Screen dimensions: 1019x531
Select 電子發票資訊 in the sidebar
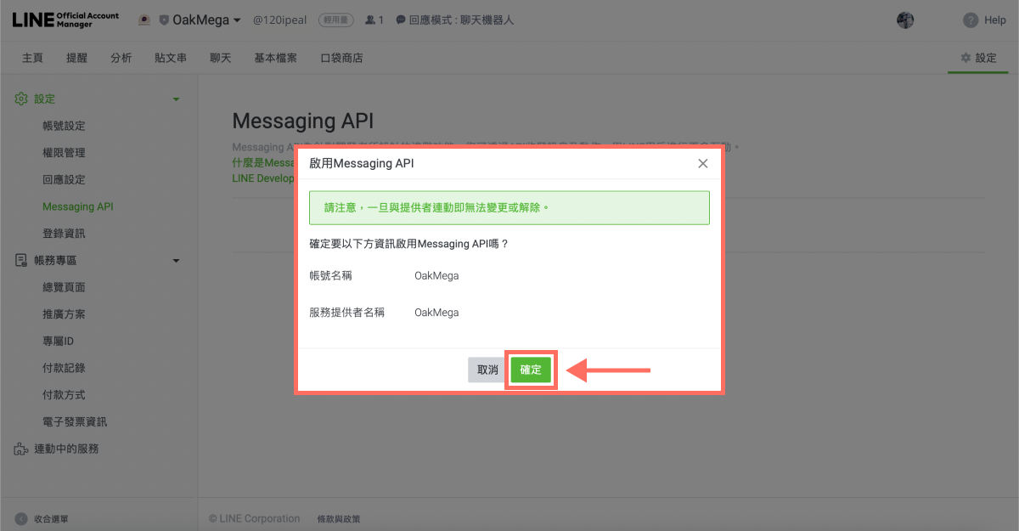click(x=75, y=422)
